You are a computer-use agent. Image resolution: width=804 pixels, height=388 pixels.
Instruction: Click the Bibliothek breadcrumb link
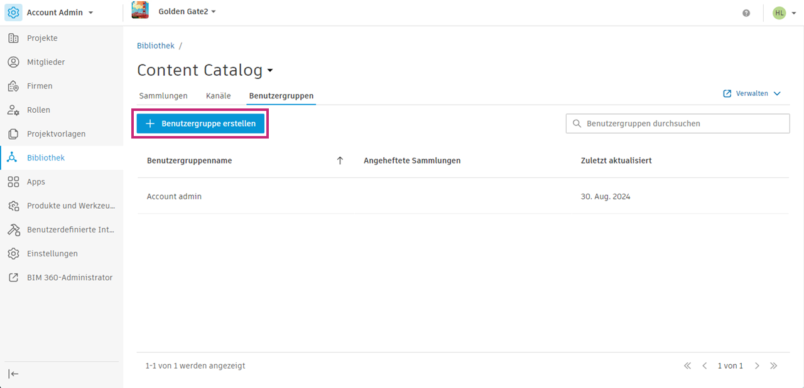point(156,46)
